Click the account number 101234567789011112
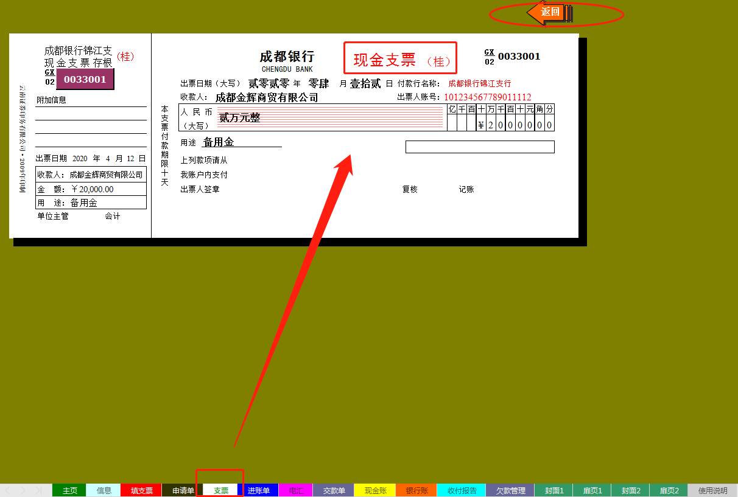 point(487,97)
